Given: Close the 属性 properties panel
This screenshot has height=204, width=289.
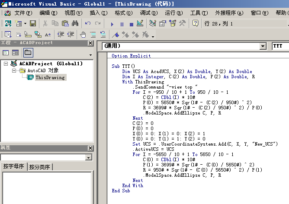Looking at the screenshot, I should pos(90,148).
